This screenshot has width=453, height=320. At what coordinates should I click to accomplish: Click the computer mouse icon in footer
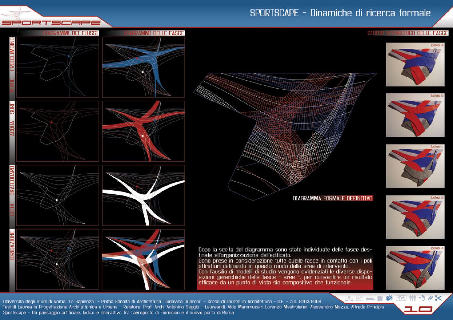(x=422, y=298)
